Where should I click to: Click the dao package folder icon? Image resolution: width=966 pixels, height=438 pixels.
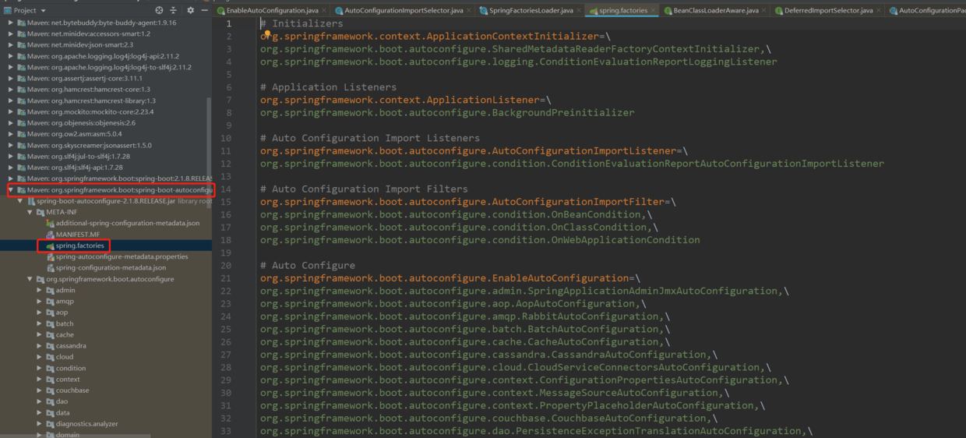pos(49,401)
